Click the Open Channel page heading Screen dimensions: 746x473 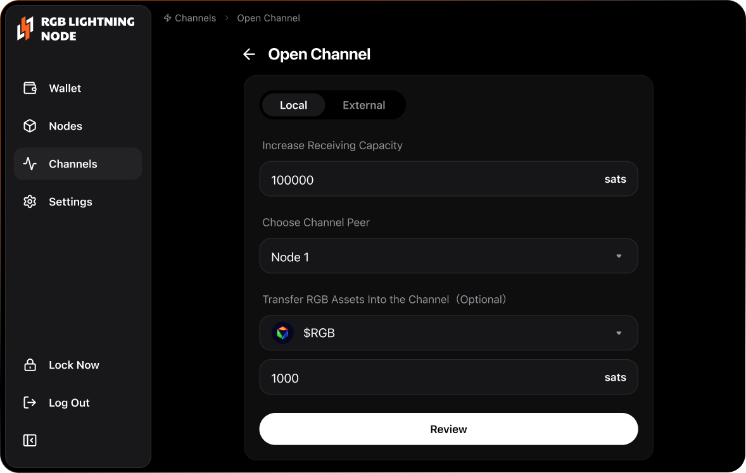pyautogui.click(x=319, y=54)
